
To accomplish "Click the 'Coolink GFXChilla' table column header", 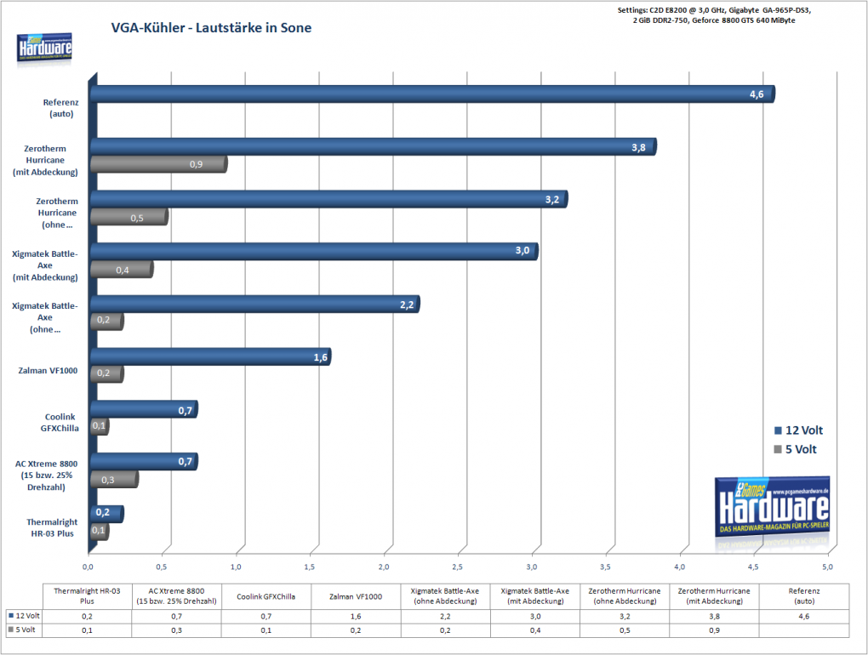I will (266, 596).
